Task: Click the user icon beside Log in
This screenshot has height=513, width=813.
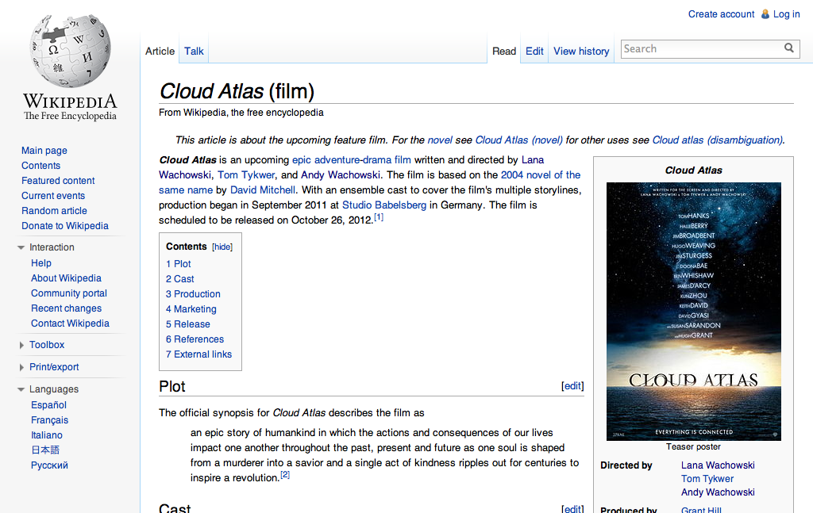Action: [x=765, y=14]
